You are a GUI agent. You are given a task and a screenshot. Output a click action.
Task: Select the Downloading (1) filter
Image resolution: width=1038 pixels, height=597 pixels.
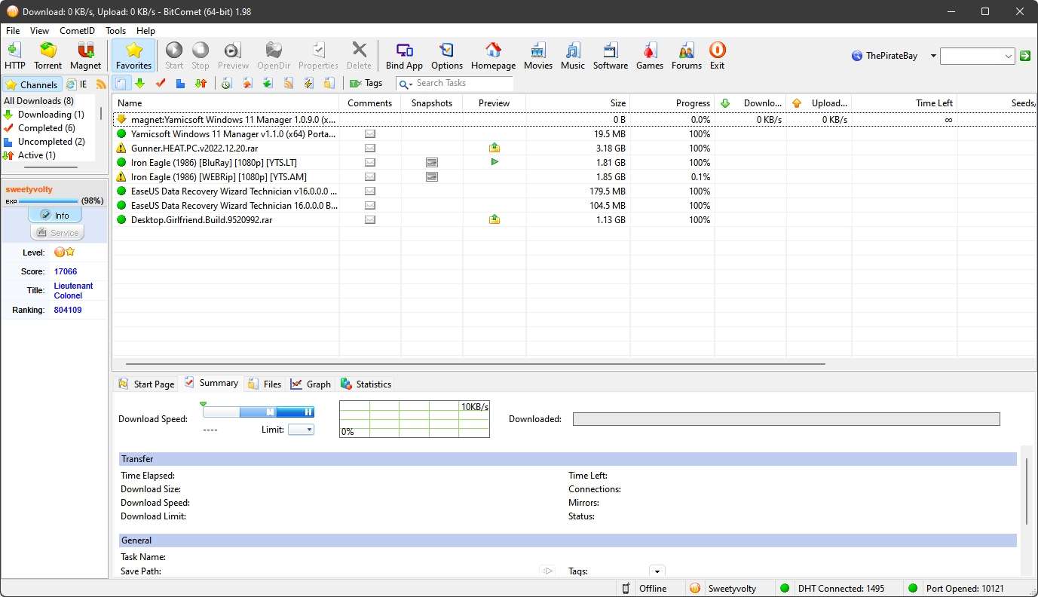(50, 115)
